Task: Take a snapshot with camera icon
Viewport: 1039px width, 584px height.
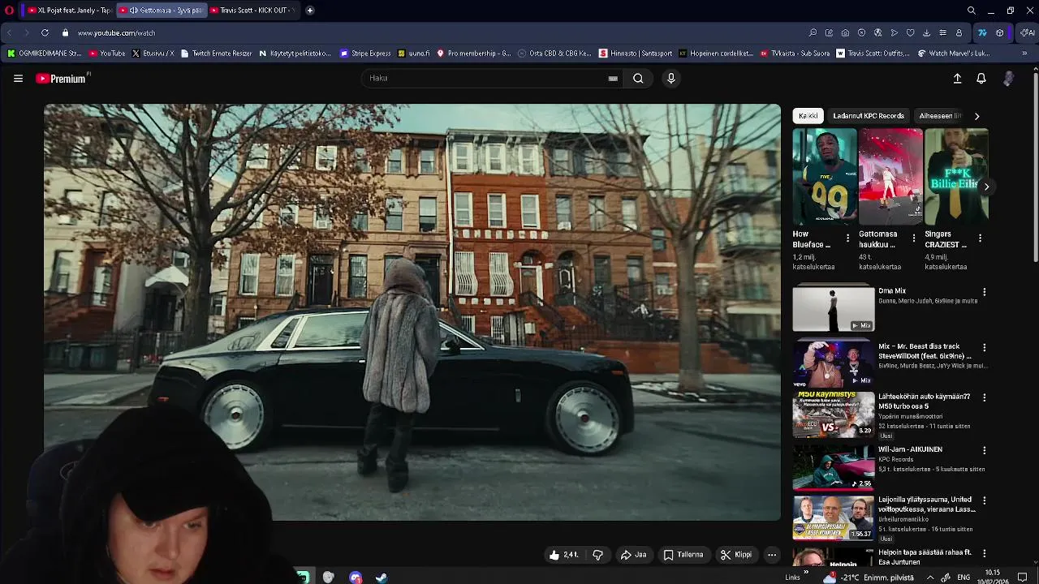Action: pyautogui.click(x=845, y=32)
